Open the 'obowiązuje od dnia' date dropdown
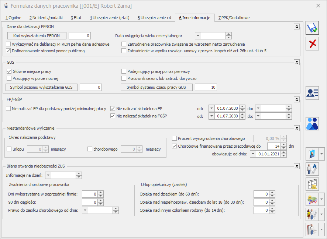Image resolution: width=327 pixels, height=239 pixels. tap(253, 154)
